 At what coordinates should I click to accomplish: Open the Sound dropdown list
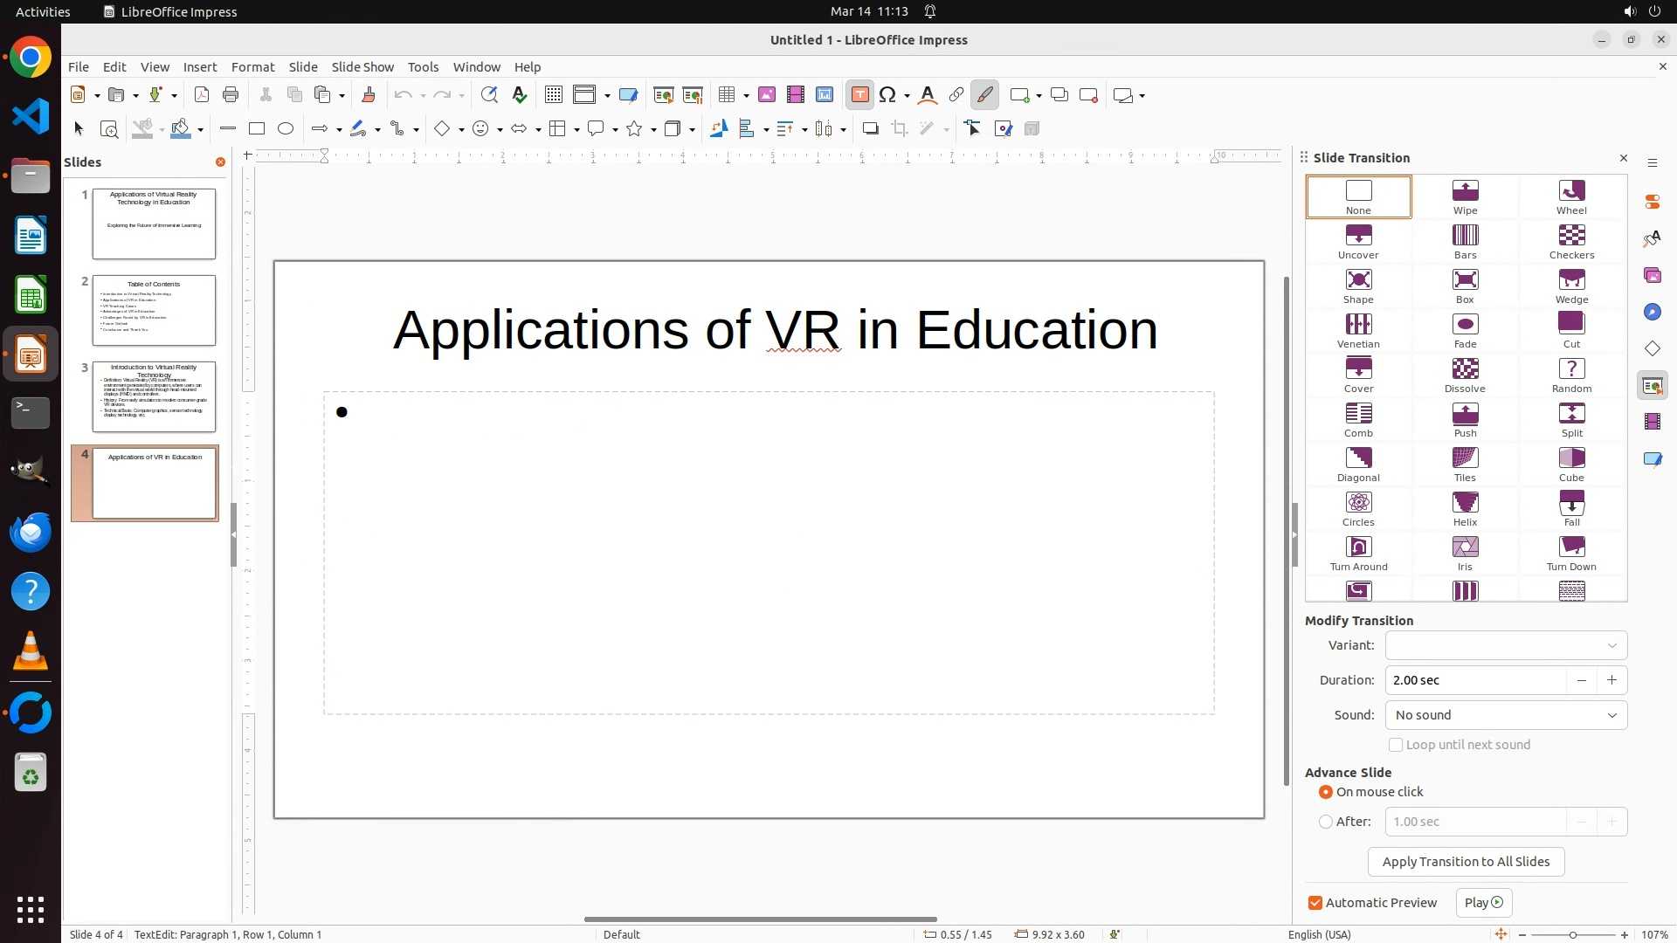pos(1506,715)
